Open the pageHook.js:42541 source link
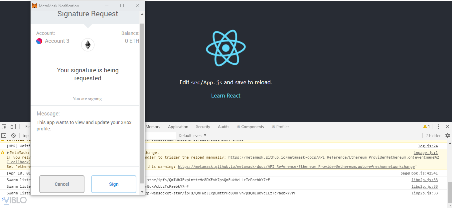The width and height of the screenshot is (452, 208). tap(419, 173)
